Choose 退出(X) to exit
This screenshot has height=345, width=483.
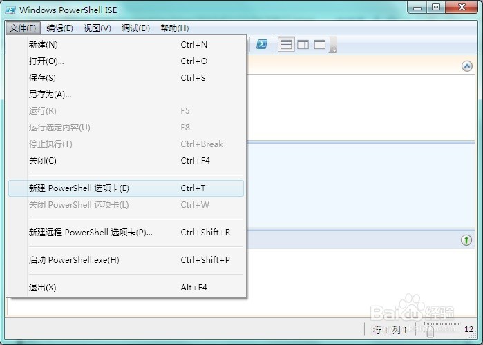[x=126, y=288]
